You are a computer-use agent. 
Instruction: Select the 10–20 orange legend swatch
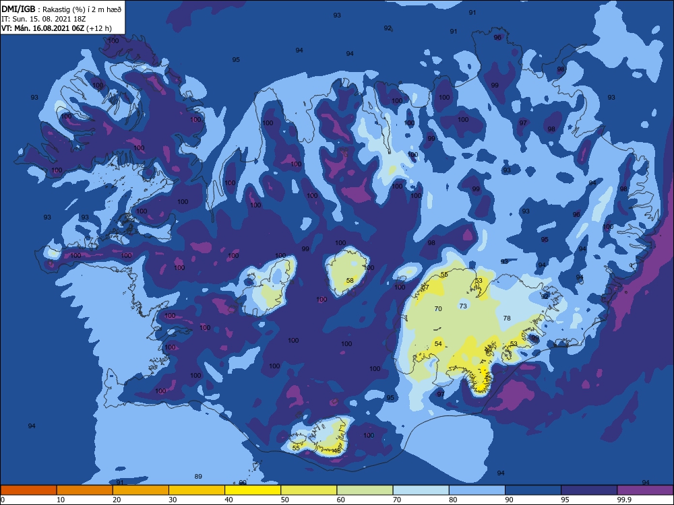click(x=85, y=490)
